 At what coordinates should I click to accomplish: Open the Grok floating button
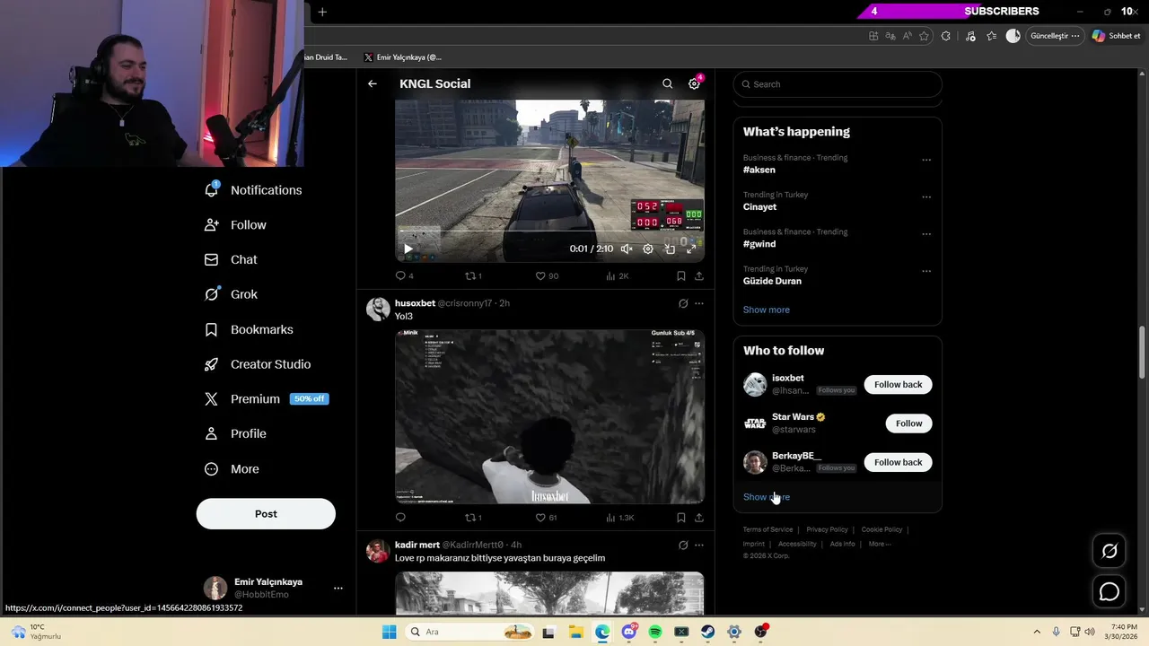1110,551
